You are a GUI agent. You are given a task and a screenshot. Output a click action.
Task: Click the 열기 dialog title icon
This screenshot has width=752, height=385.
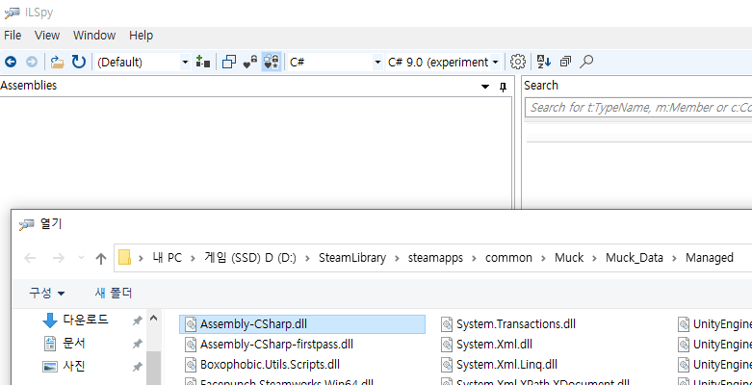[26, 224]
